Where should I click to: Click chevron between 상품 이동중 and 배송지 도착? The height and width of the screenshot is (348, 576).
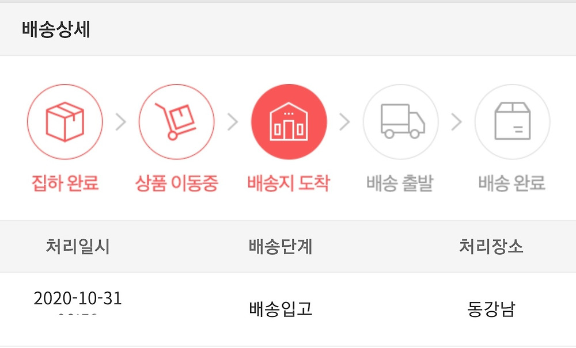pyautogui.click(x=233, y=122)
